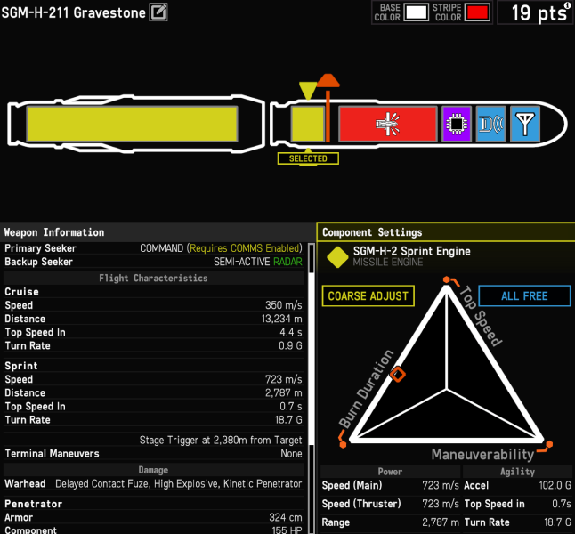Click the 19 pts cost display
The height and width of the screenshot is (534, 575).
[x=535, y=12]
